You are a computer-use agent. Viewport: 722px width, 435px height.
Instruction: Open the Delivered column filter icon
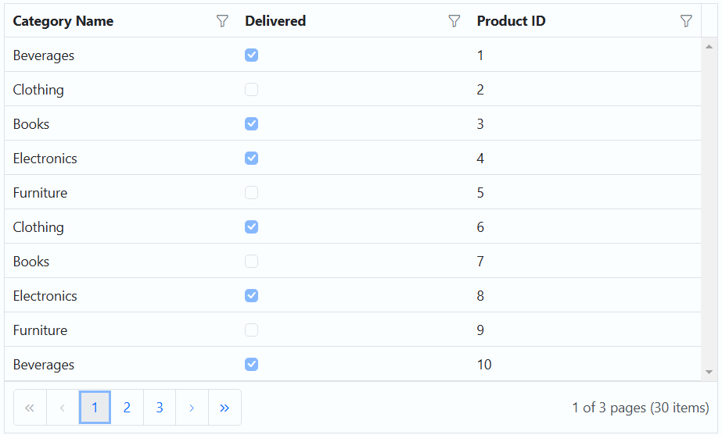(x=454, y=21)
